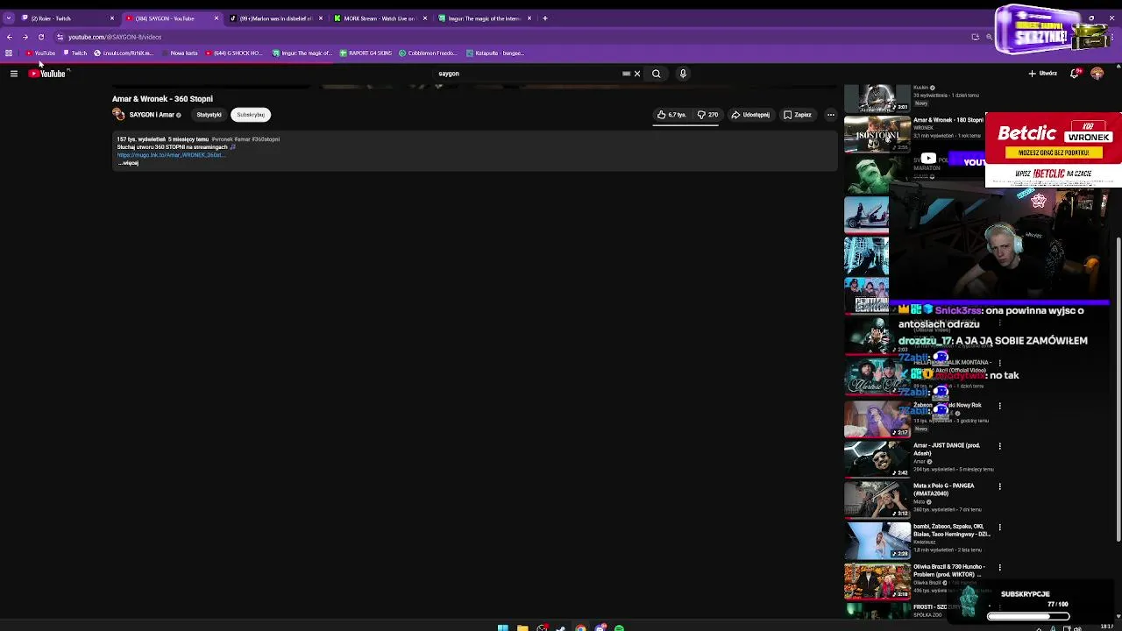The width and height of the screenshot is (1122, 631).
Task: Start voice search with the microphone
Action: pyautogui.click(x=683, y=74)
